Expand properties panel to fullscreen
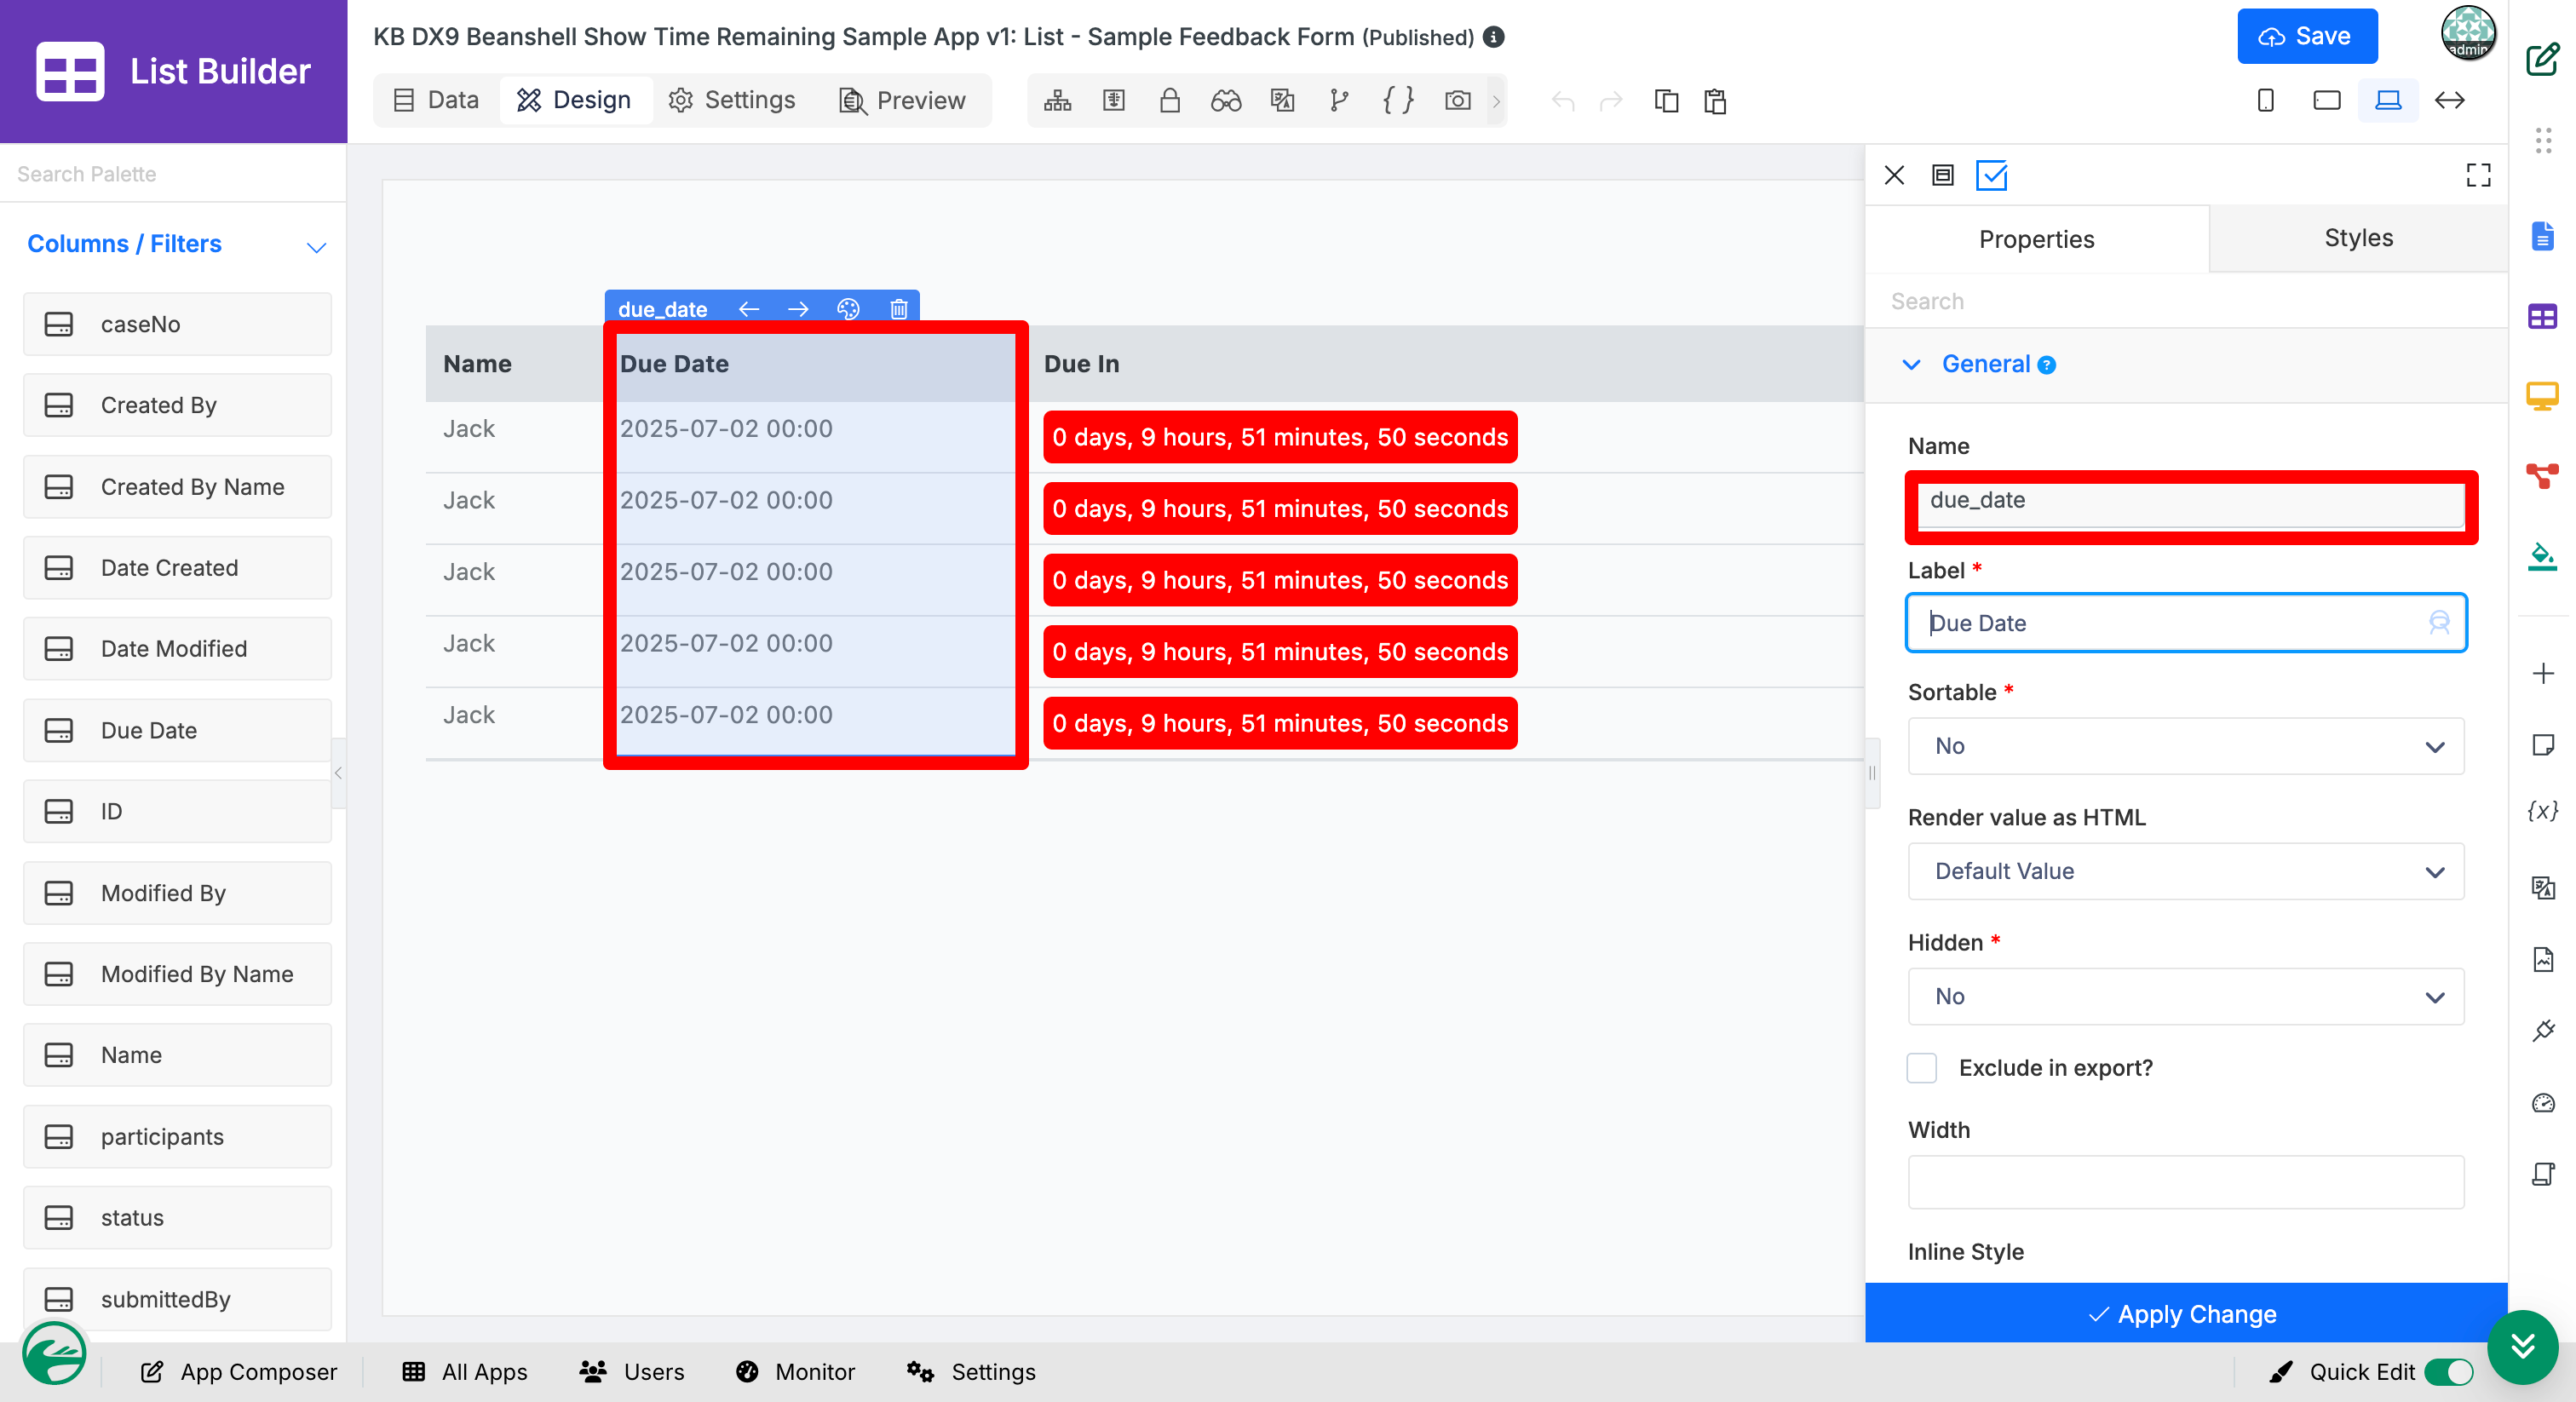The width and height of the screenshot is (2576, 1402). point(2478,175)
